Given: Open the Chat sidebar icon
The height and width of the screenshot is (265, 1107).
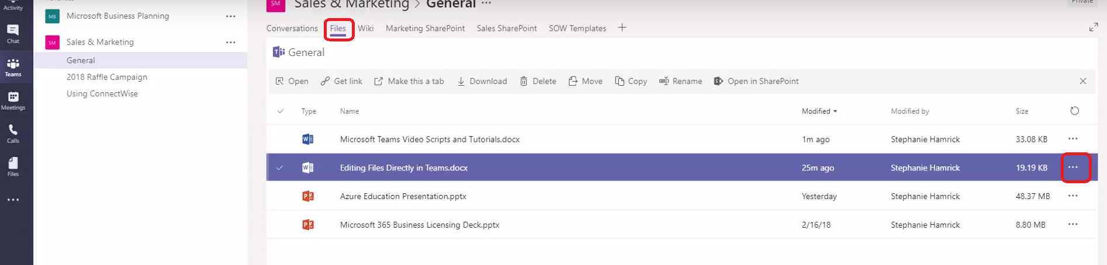Looking at the screenshot, I should 13,33.
